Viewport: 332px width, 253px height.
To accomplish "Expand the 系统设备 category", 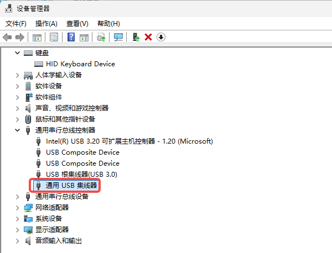I will coord(17,219).
